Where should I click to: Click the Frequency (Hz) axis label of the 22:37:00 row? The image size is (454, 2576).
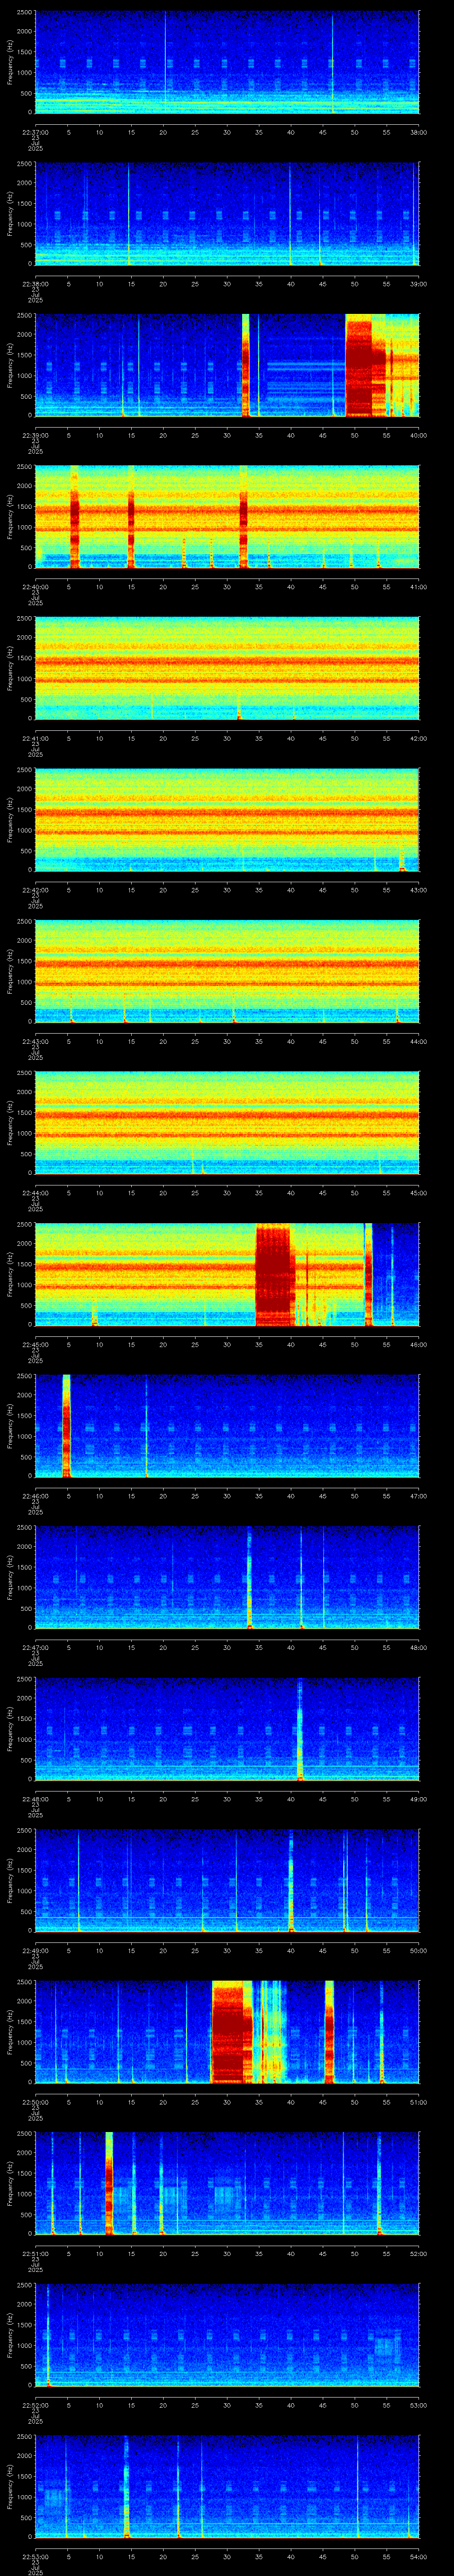click(10, 63)
